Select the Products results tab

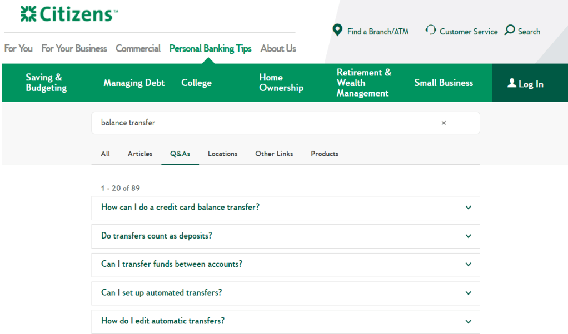click(x=325, y=154)
